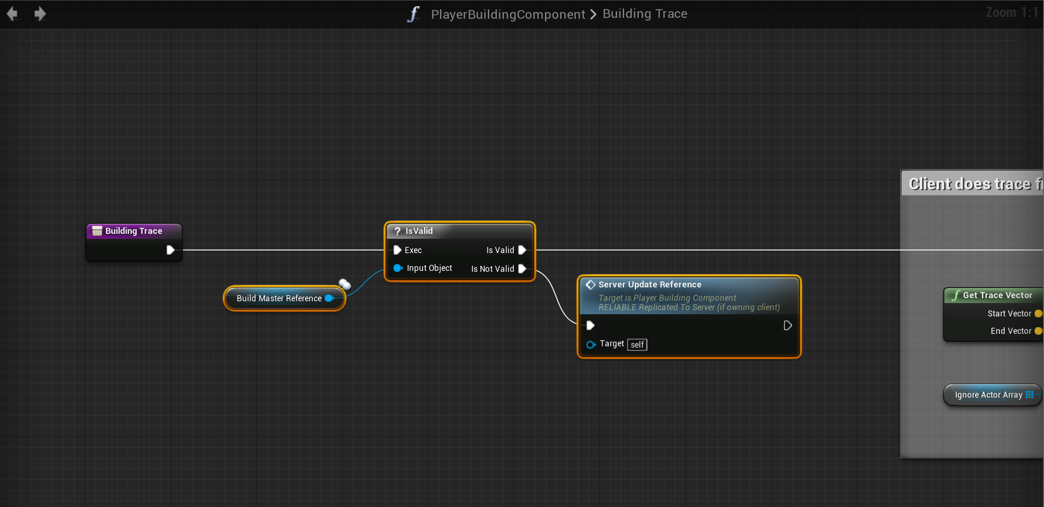The image size is (1044, 507).
Task: Click the IsValid node Exec input pin
Action: click(397, 250)
